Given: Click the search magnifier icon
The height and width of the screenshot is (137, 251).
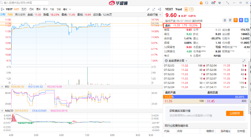Looking at the screenshot, I should [x=2, y=3].
